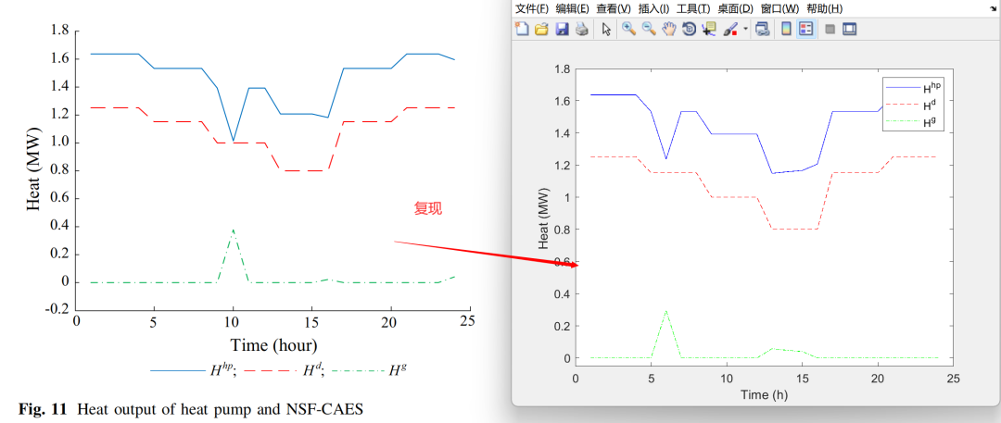The width and height of the screenshot is (1001, 423).
Task: Click the Hide Plot Tools icon
Action: click(x=830, y=29)
